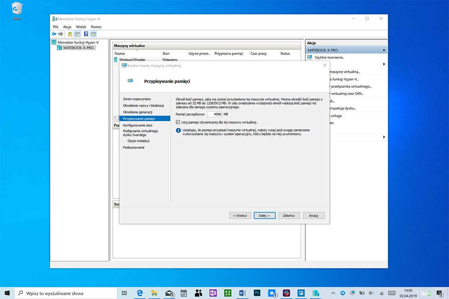449x299 pixels.
Task: Open the Pomoc menu
Action: pos(96,27)
